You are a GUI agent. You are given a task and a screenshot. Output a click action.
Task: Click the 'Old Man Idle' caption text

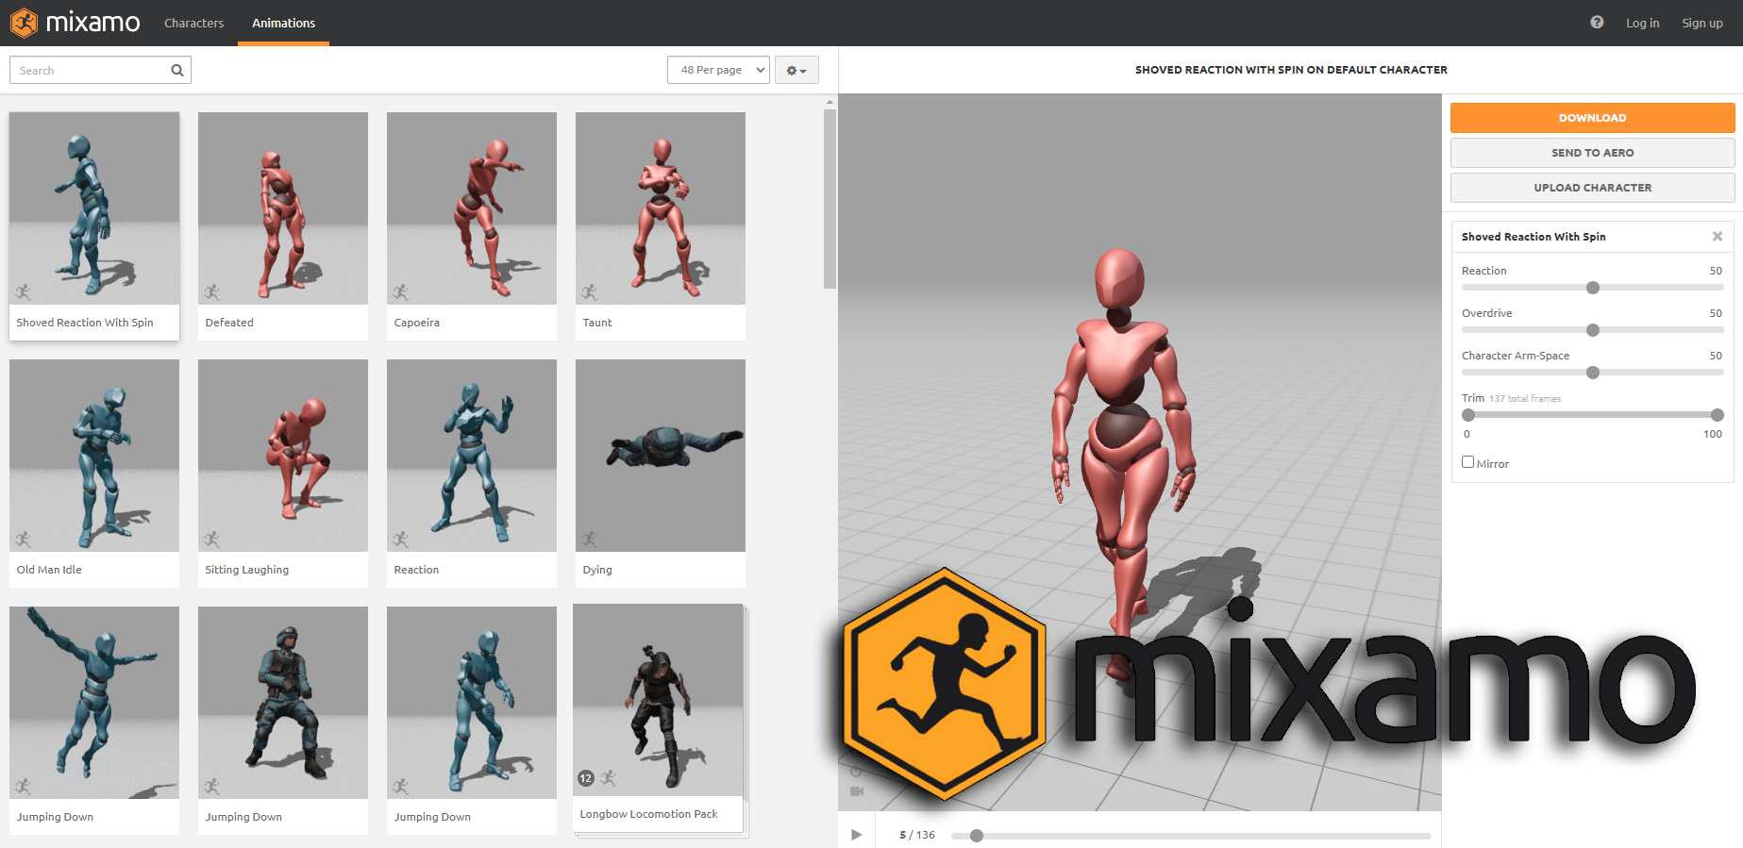pos(49,570)
